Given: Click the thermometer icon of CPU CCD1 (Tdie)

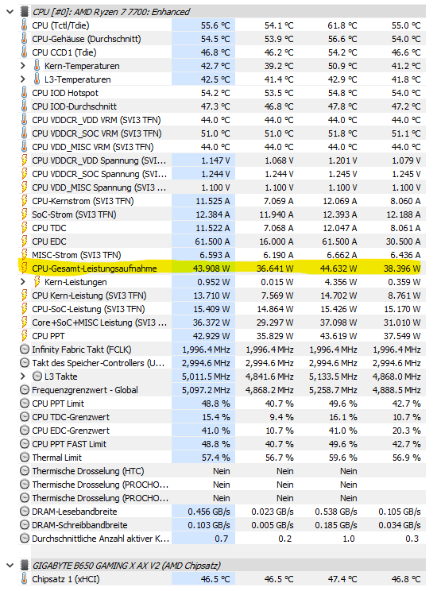Looking at the screenshot, I should point(24,52).
